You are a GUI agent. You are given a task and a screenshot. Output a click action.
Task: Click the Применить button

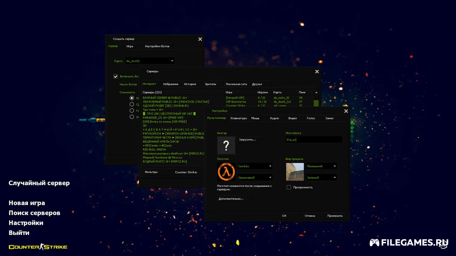click(335, 216)
